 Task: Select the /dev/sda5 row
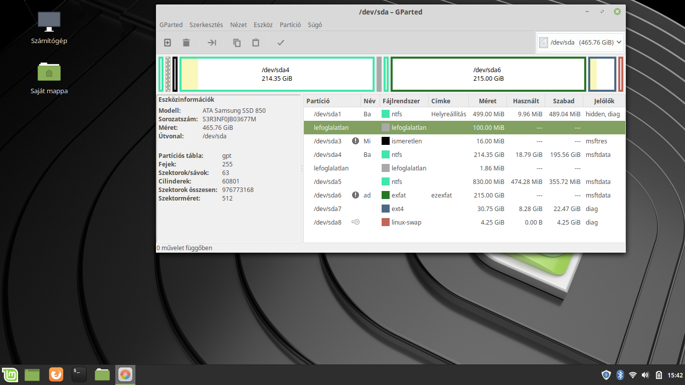coord(465,181)
